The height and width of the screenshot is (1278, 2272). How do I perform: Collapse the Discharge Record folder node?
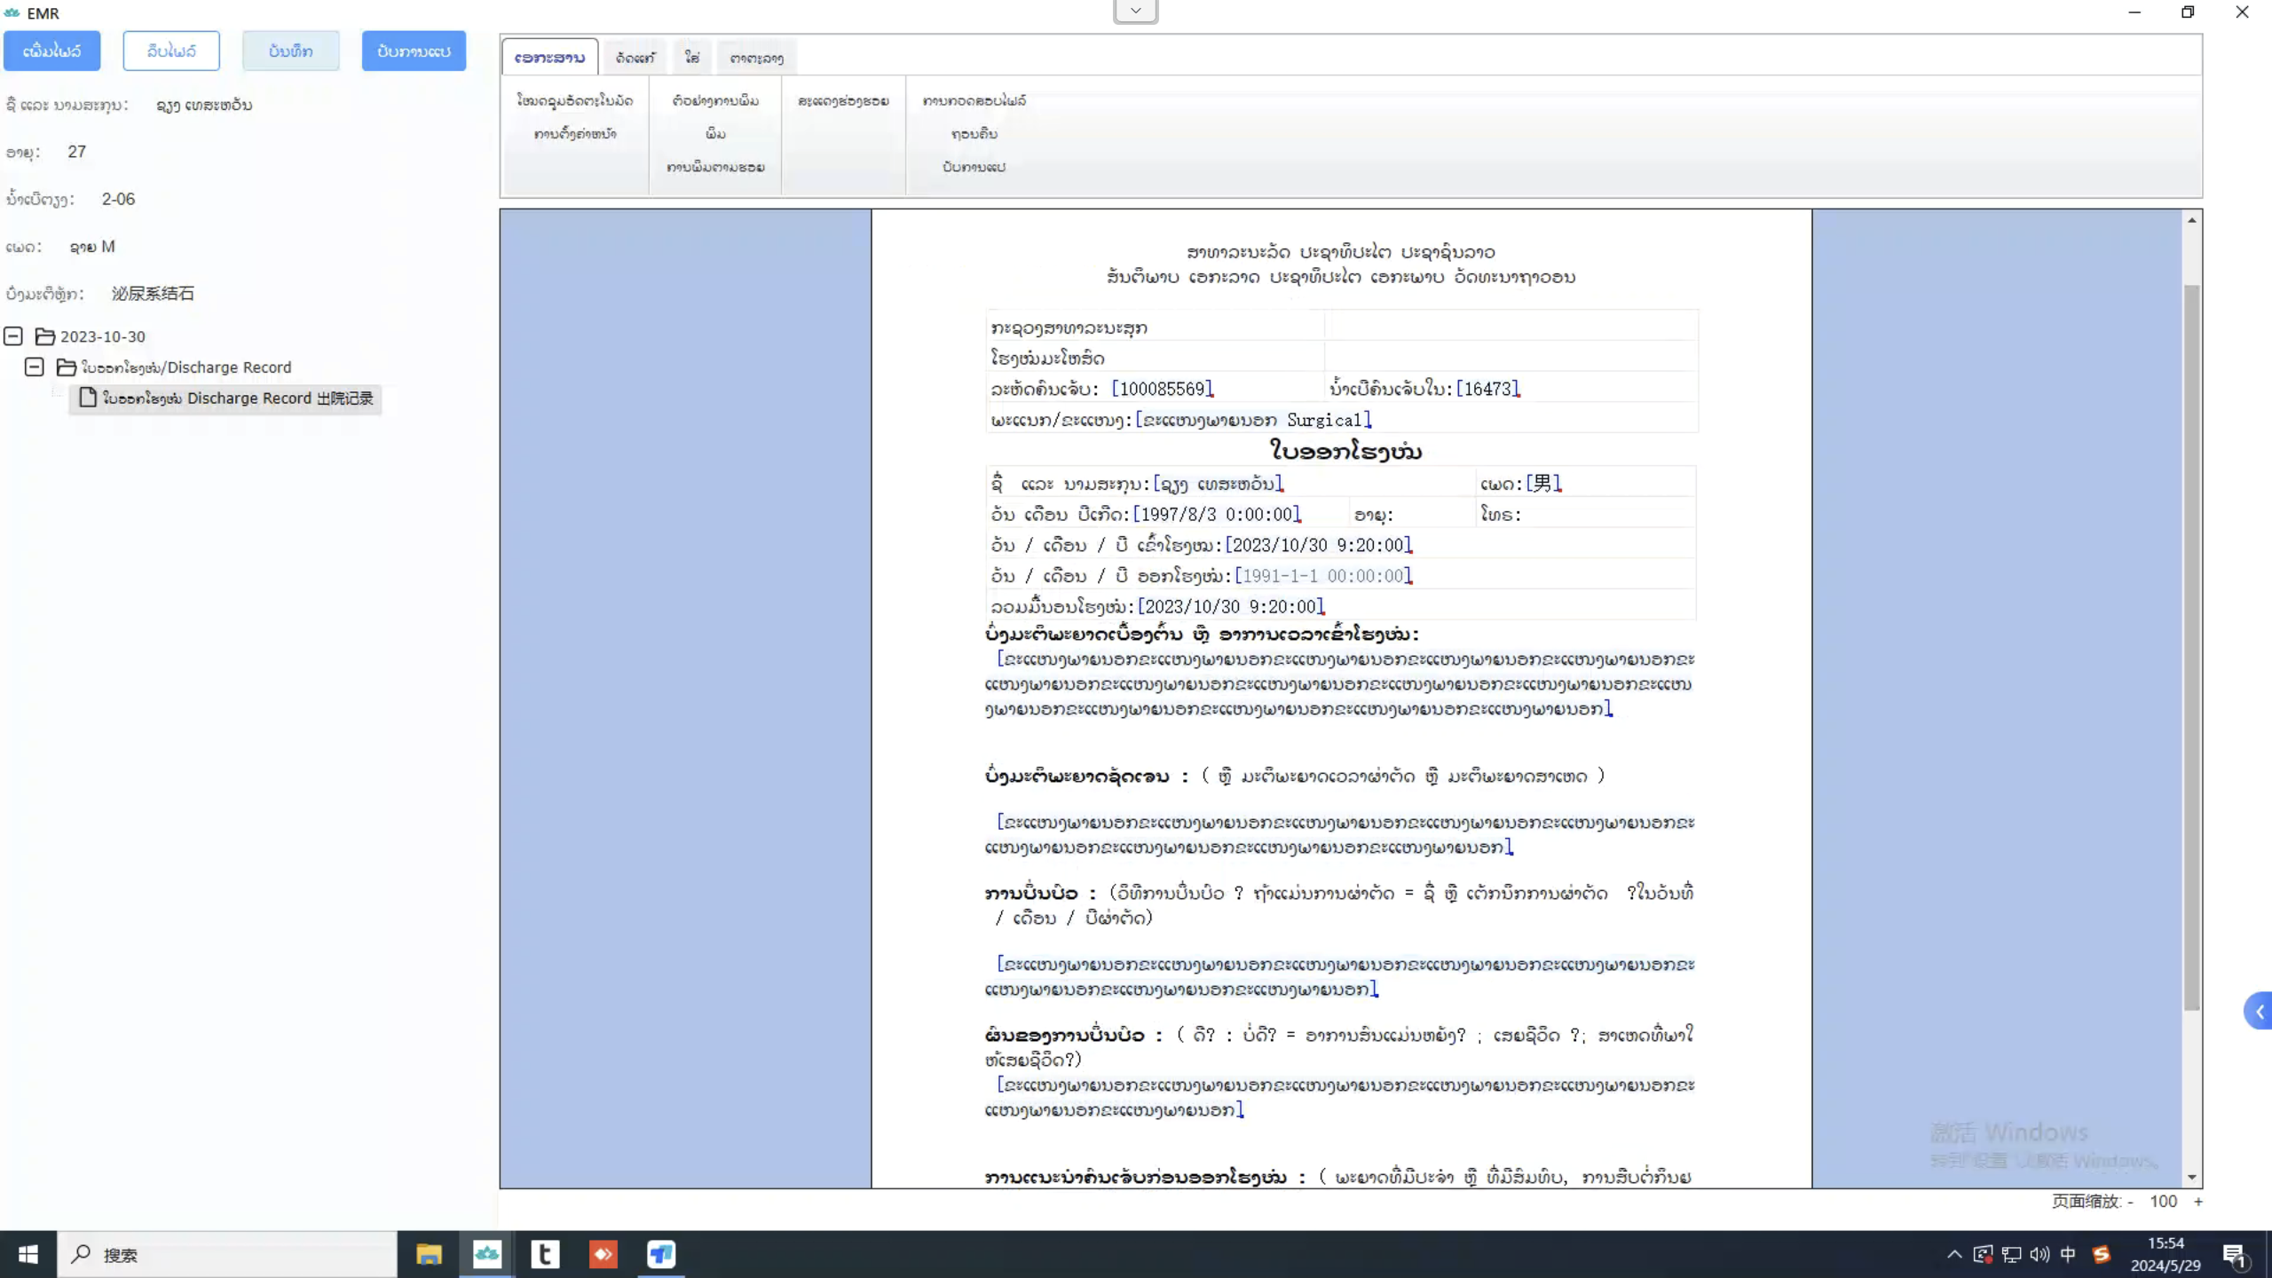tap(35, 367)
